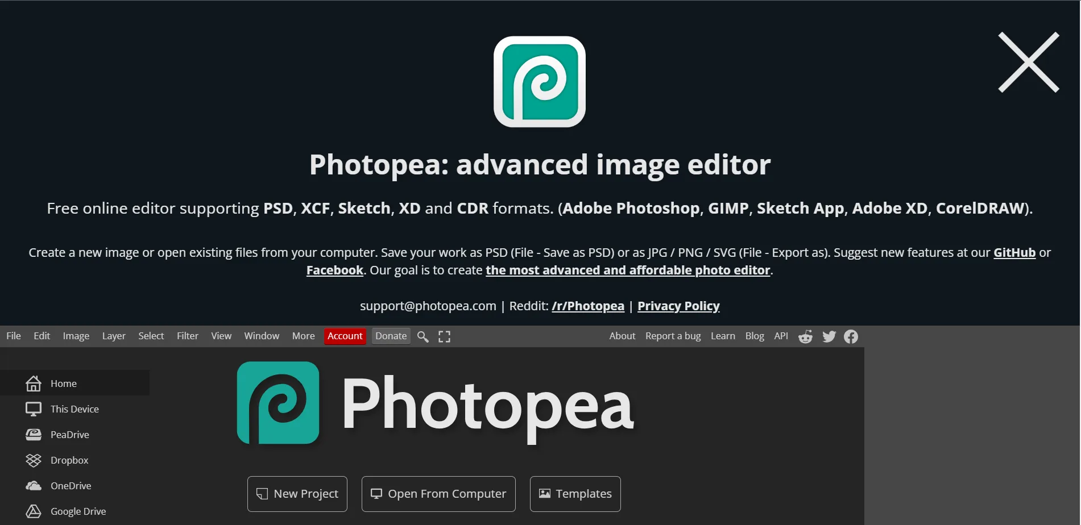Open the Blog link
1081x525 pixels.
point(755,336)
